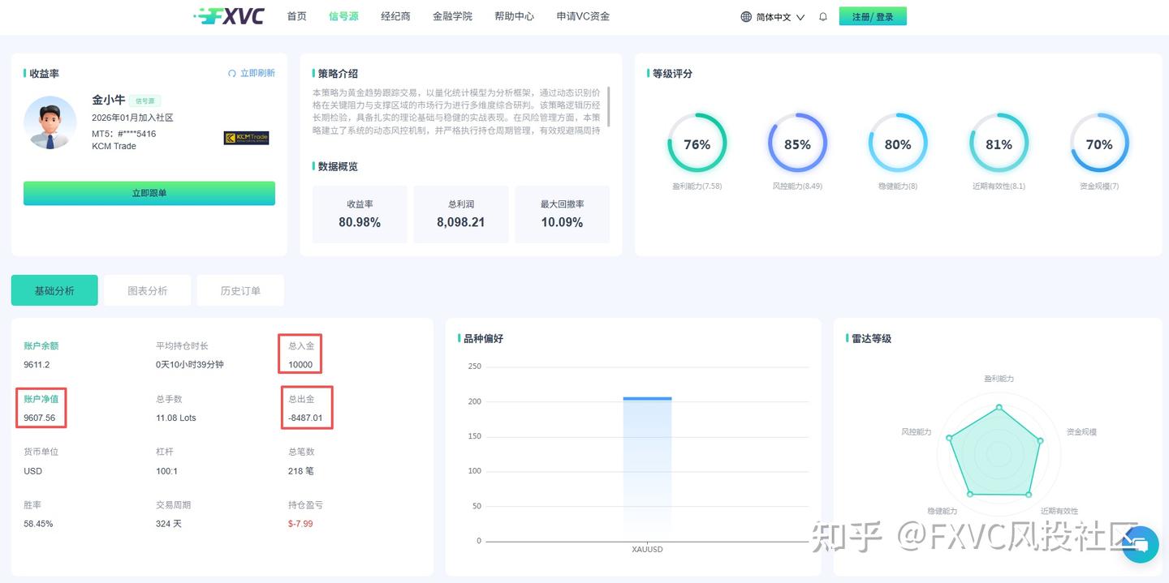Viewport: 1169px width, 583px height.
Task: Click the floating chat bubble icon
Action: (1141, 545)
